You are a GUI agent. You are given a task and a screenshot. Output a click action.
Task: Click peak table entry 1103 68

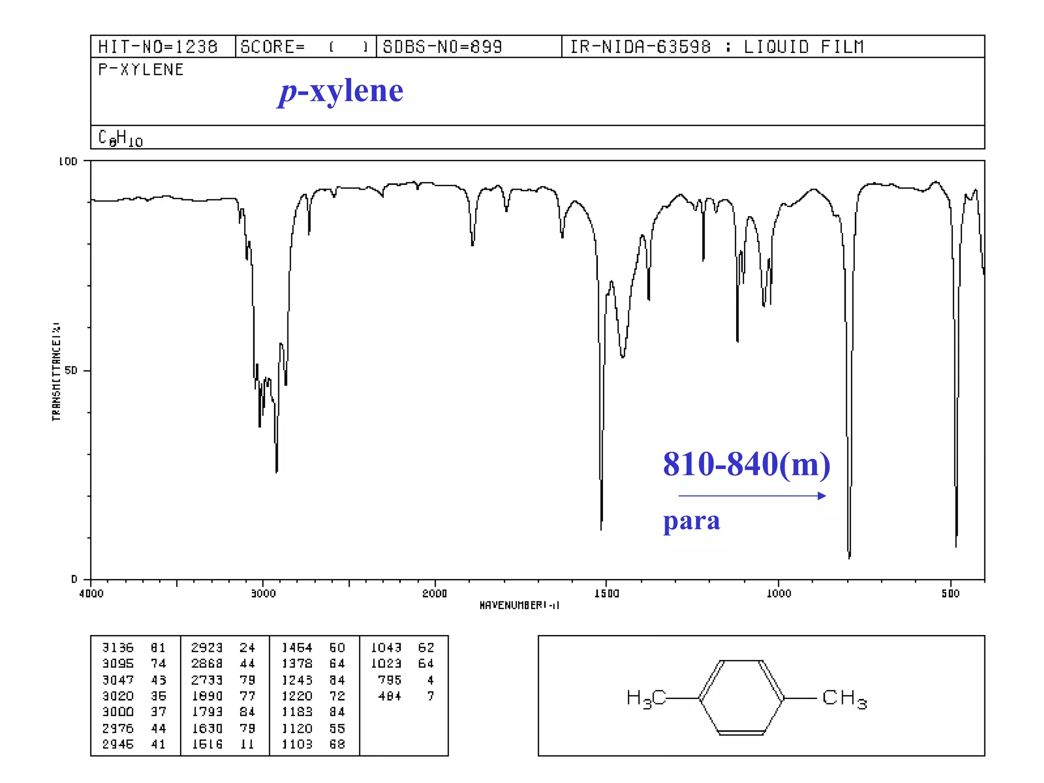pyautogui.click(x=314, y=744)
